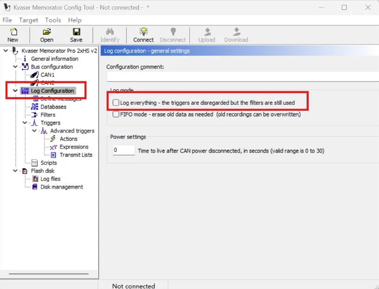Click the Identify binoculars icon
Image resolution: width=379 pixels, height=289 pixels.
pyautogui.click(x=110, y=32)
